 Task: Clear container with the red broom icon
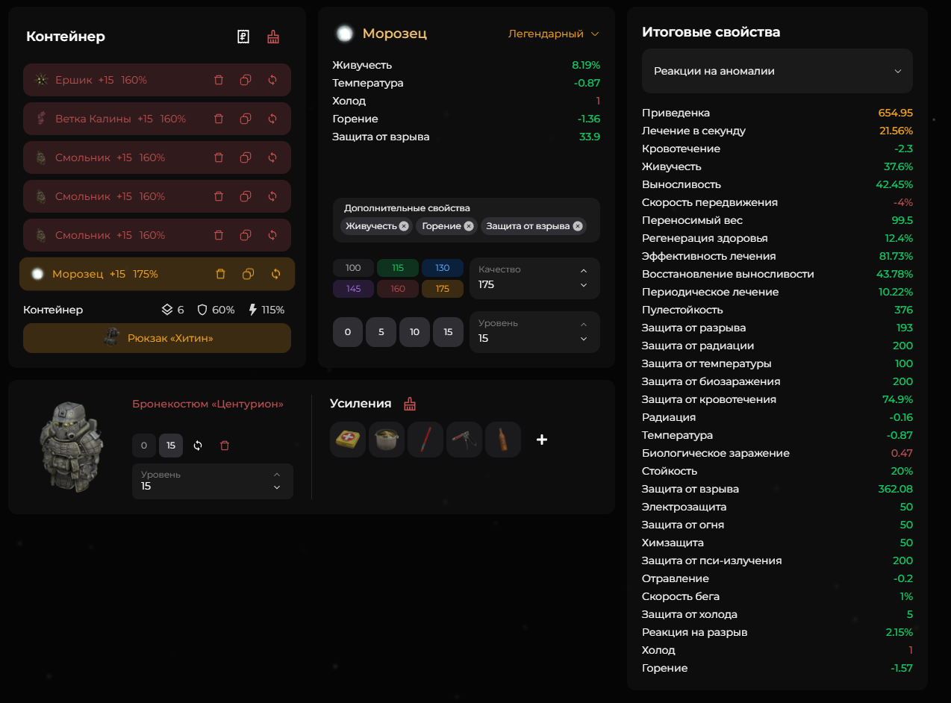[x=273, y=37]
